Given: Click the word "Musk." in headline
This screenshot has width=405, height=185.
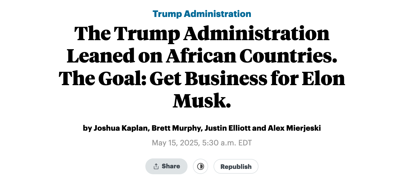Looking at the screenshot, I should click(x=202, y=101).
